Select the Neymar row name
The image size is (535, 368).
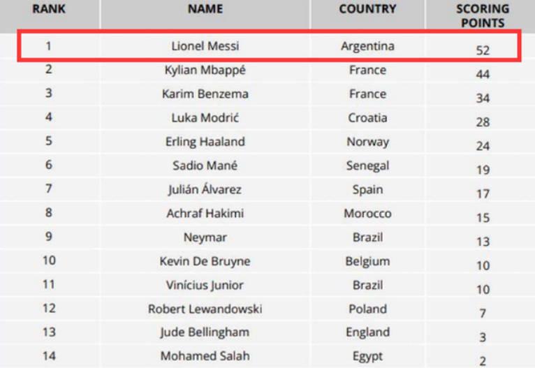(x=205, y=237)
